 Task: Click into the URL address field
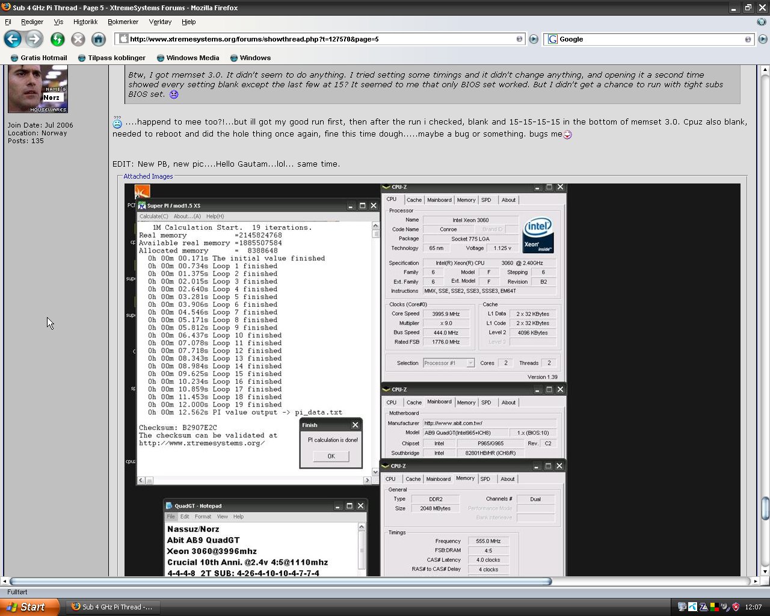coord(321,39)
